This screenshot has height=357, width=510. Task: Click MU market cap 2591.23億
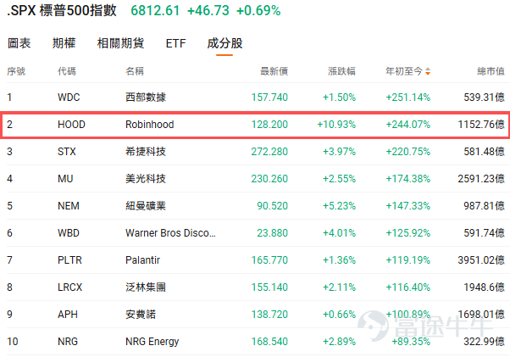pyautogui.click(x=481, y=179)
